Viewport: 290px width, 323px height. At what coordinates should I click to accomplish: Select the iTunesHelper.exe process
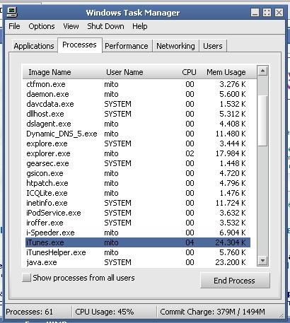click(x=138, y=252)
